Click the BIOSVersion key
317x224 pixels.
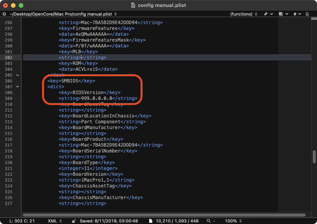[88, 93]
